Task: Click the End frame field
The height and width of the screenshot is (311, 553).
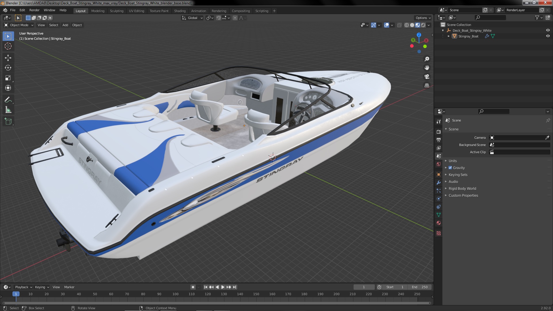Action: [420, 287]
